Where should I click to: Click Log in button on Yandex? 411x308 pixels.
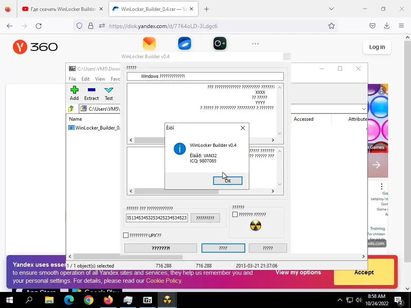coord(377,47)
